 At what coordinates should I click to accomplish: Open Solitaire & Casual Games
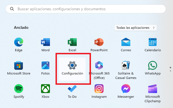(x=126, y=65)
